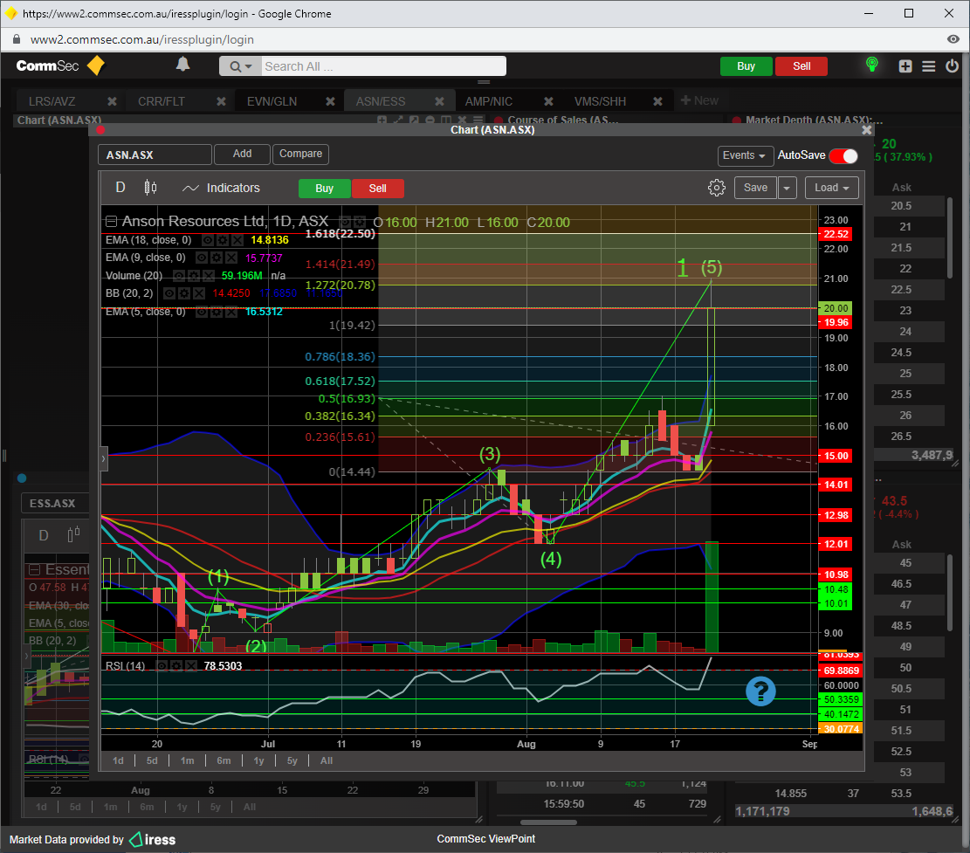This screenshot has width=970, height=853.
Task: Open the CommSec notifications bell
Action: pos(182,65)
